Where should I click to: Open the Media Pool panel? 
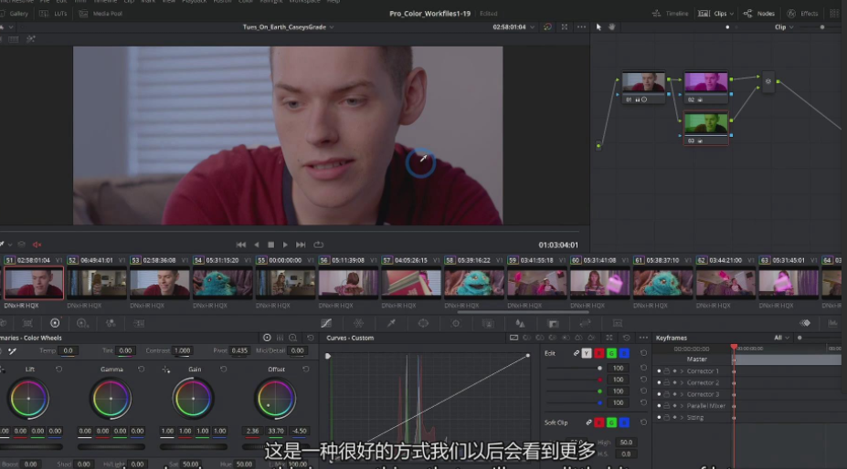pos(101,14)
